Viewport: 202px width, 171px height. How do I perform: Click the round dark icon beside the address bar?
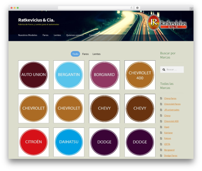point(137,8)
